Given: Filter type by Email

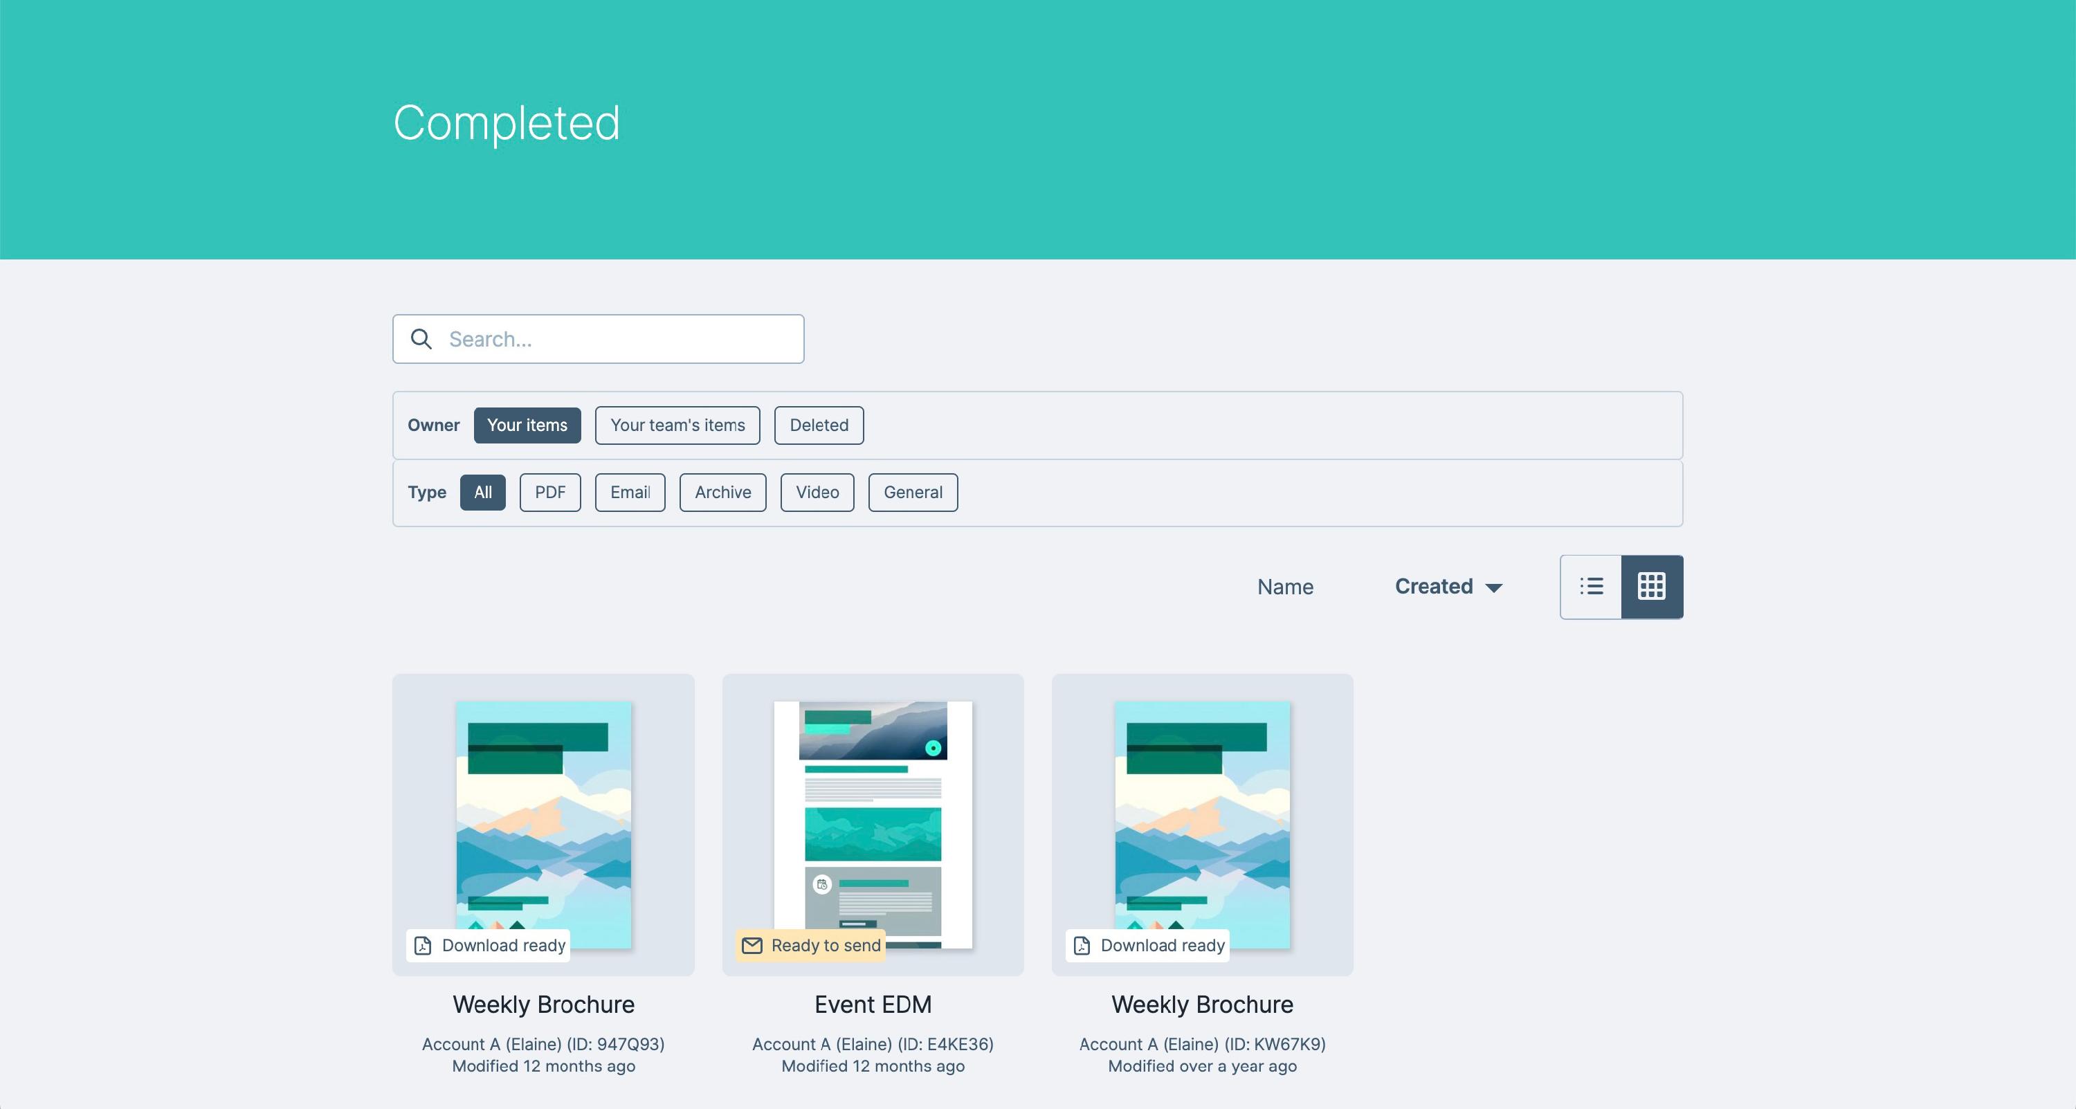Looking at the screenshot, I should coord(630,493).
